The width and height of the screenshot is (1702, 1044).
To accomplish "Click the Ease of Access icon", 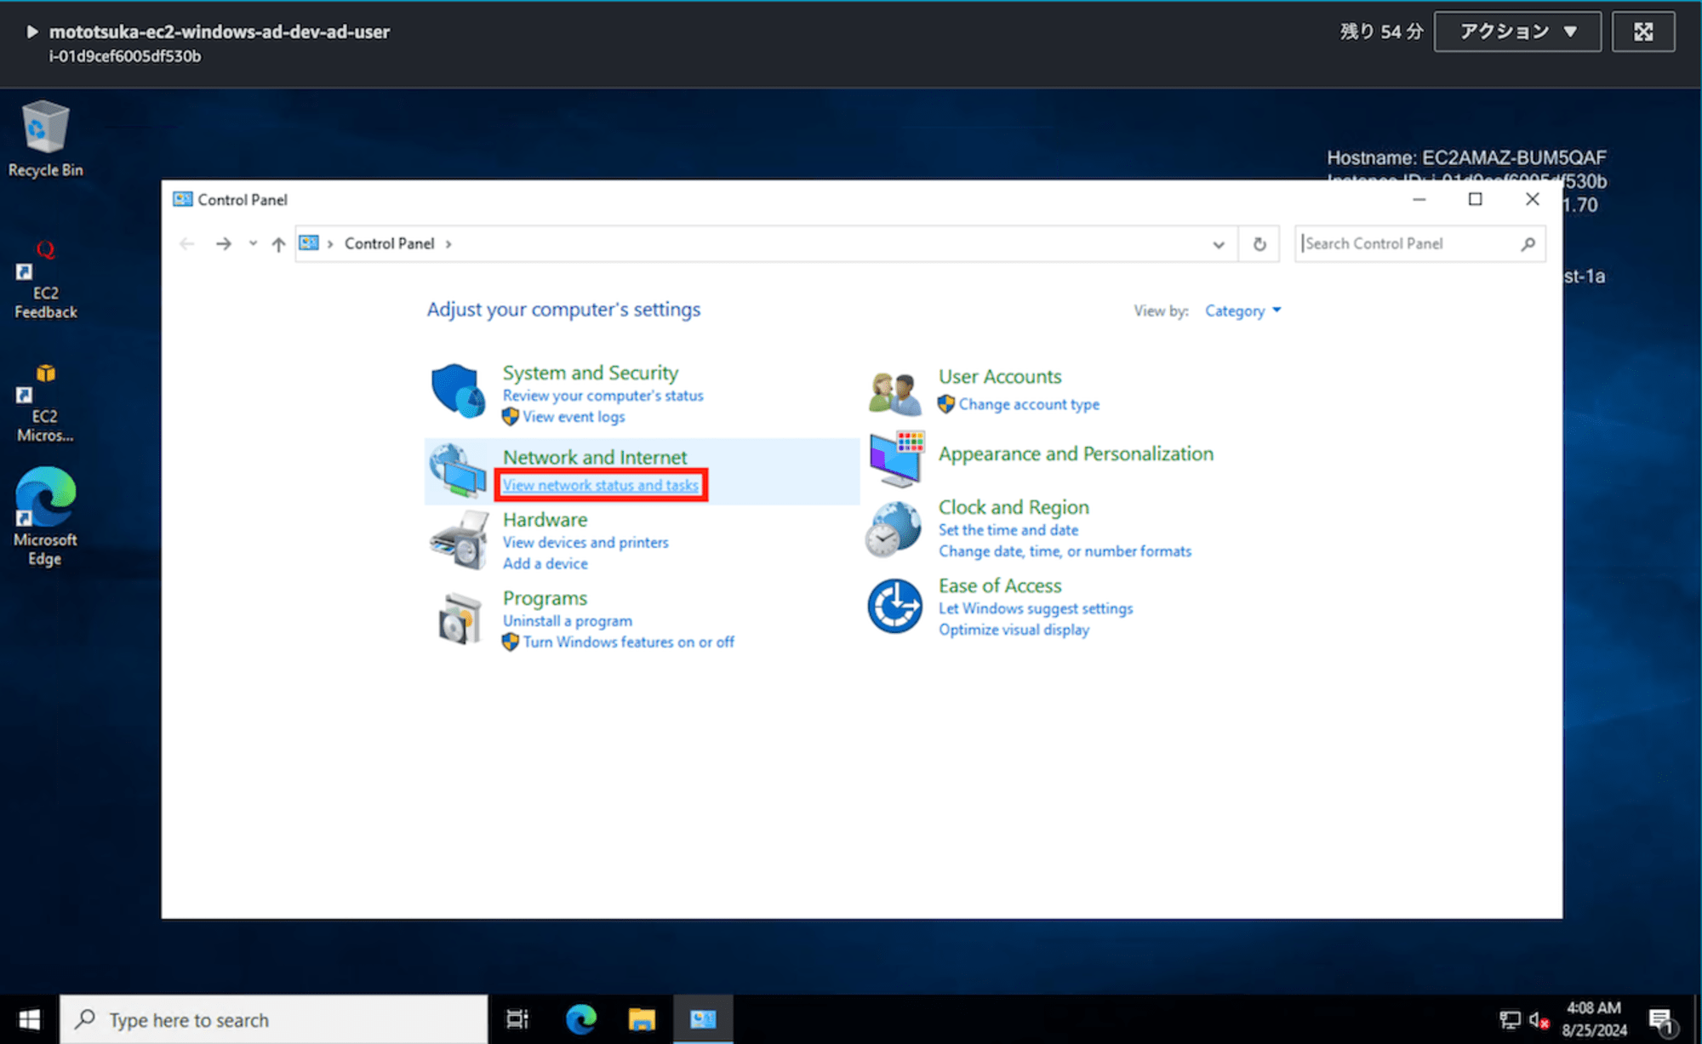I will (x=896, y=605).
